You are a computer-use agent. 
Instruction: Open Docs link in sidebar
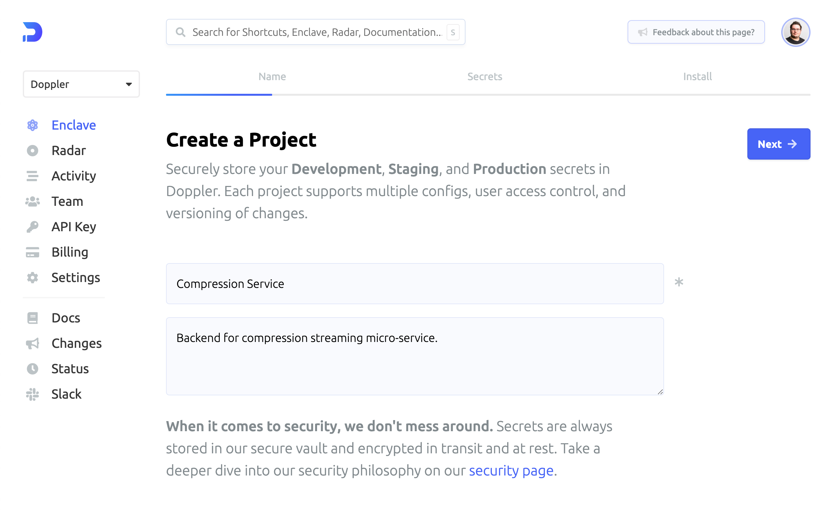66,318
